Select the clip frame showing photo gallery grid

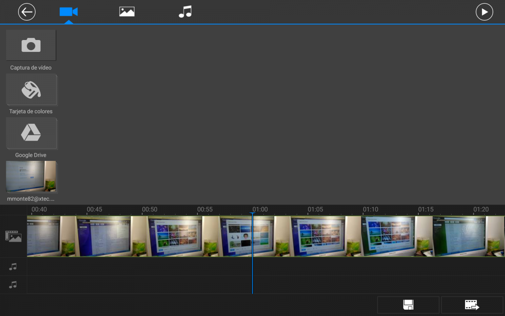[x=175, y=236]
